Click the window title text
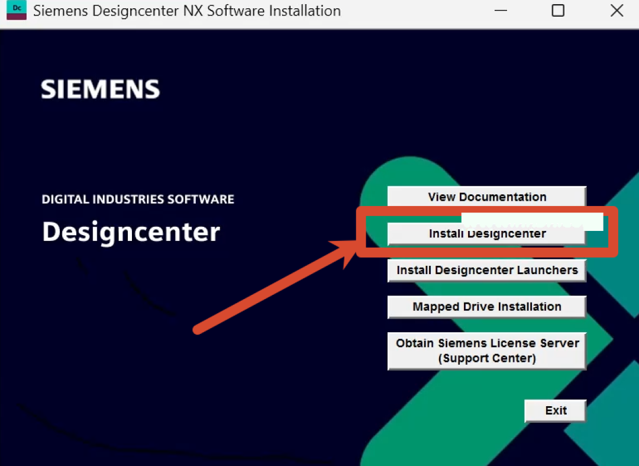The image size is (639, 466). (x=186, y=11)
